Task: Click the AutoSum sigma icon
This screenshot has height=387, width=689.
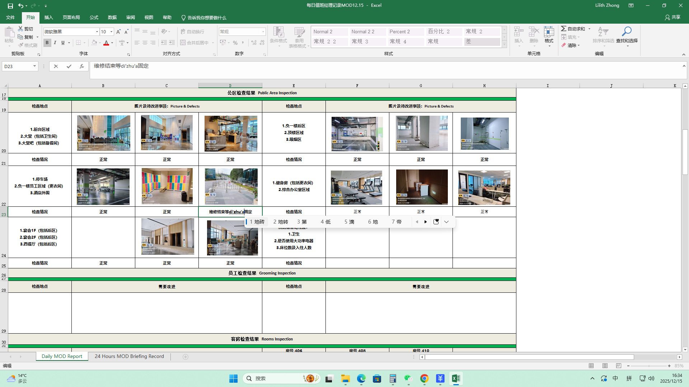Action: tap(564, 29)
